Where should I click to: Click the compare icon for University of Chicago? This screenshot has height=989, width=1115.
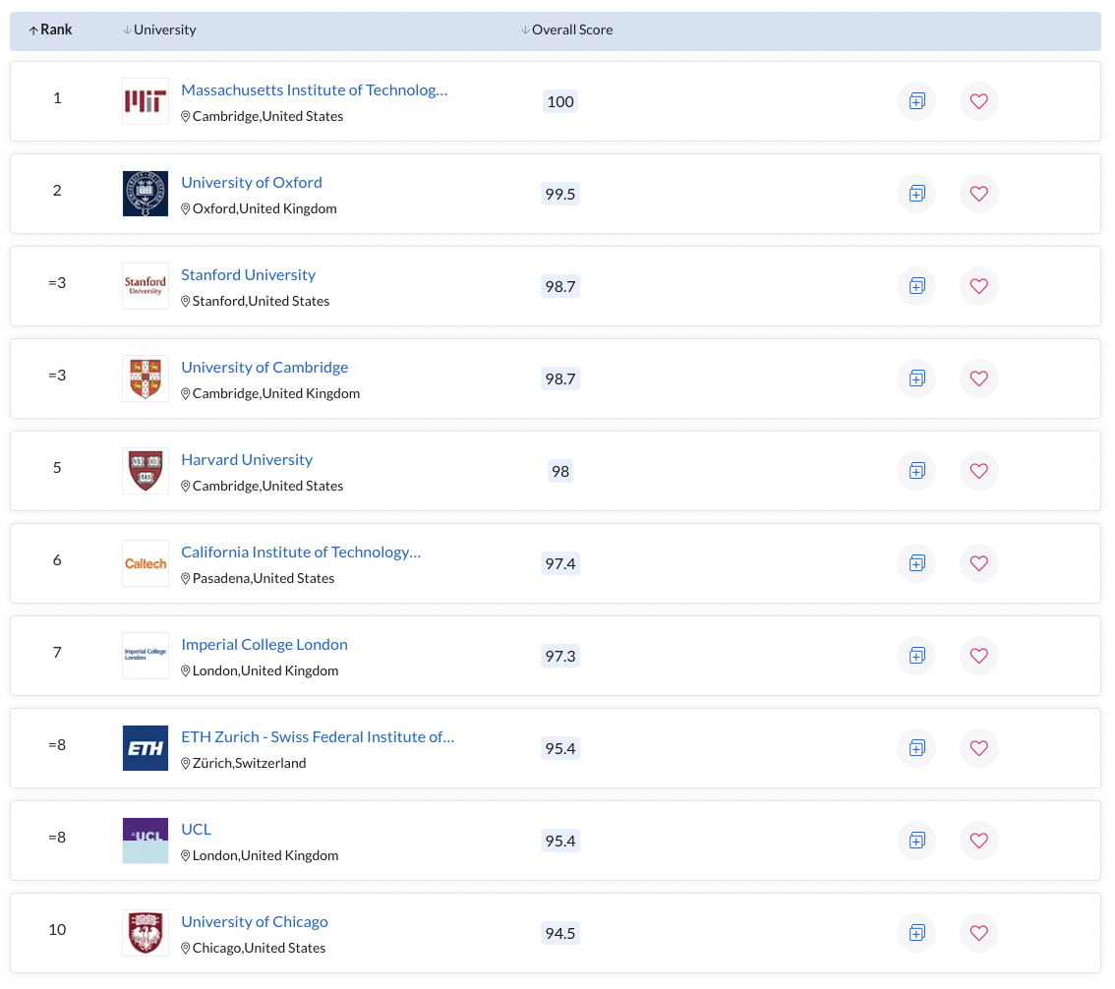pos(915,933)
